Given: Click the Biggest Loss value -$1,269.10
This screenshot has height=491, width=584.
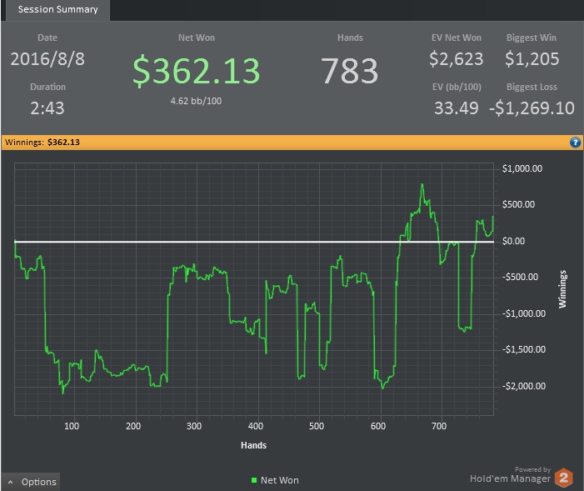Looking at the screenshot, I should pyautogui.click(x=532, y=108).
